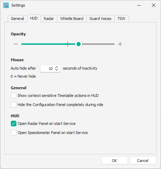Check Hide the Configuration Panel during ride

point(14,105)
